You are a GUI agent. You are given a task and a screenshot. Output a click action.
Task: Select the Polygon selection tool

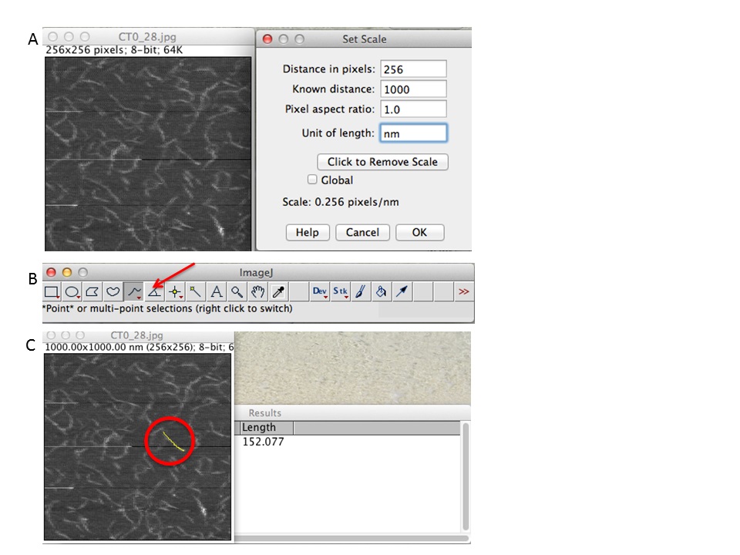(92, 291)
